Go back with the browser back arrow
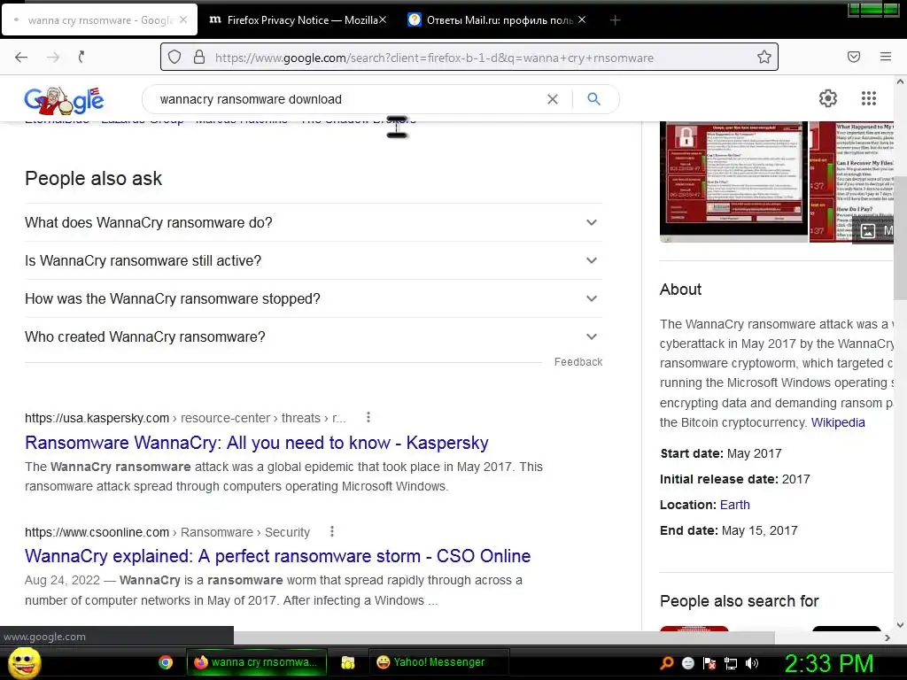Viewport: 907px width, 680px height. point(21,57)
